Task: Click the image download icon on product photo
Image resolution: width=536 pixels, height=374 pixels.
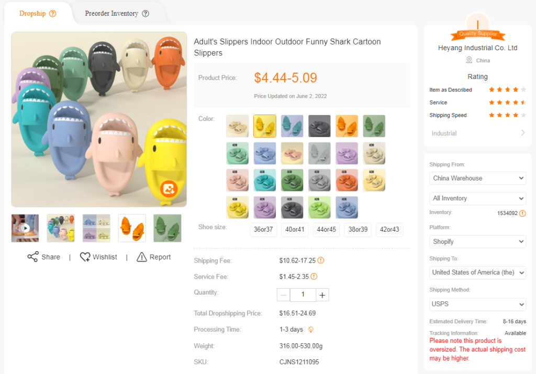Action: point(169,188)
